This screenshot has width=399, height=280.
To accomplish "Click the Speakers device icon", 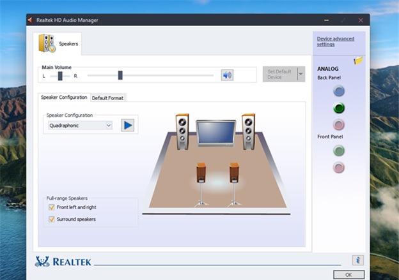I will pos(47,43).
